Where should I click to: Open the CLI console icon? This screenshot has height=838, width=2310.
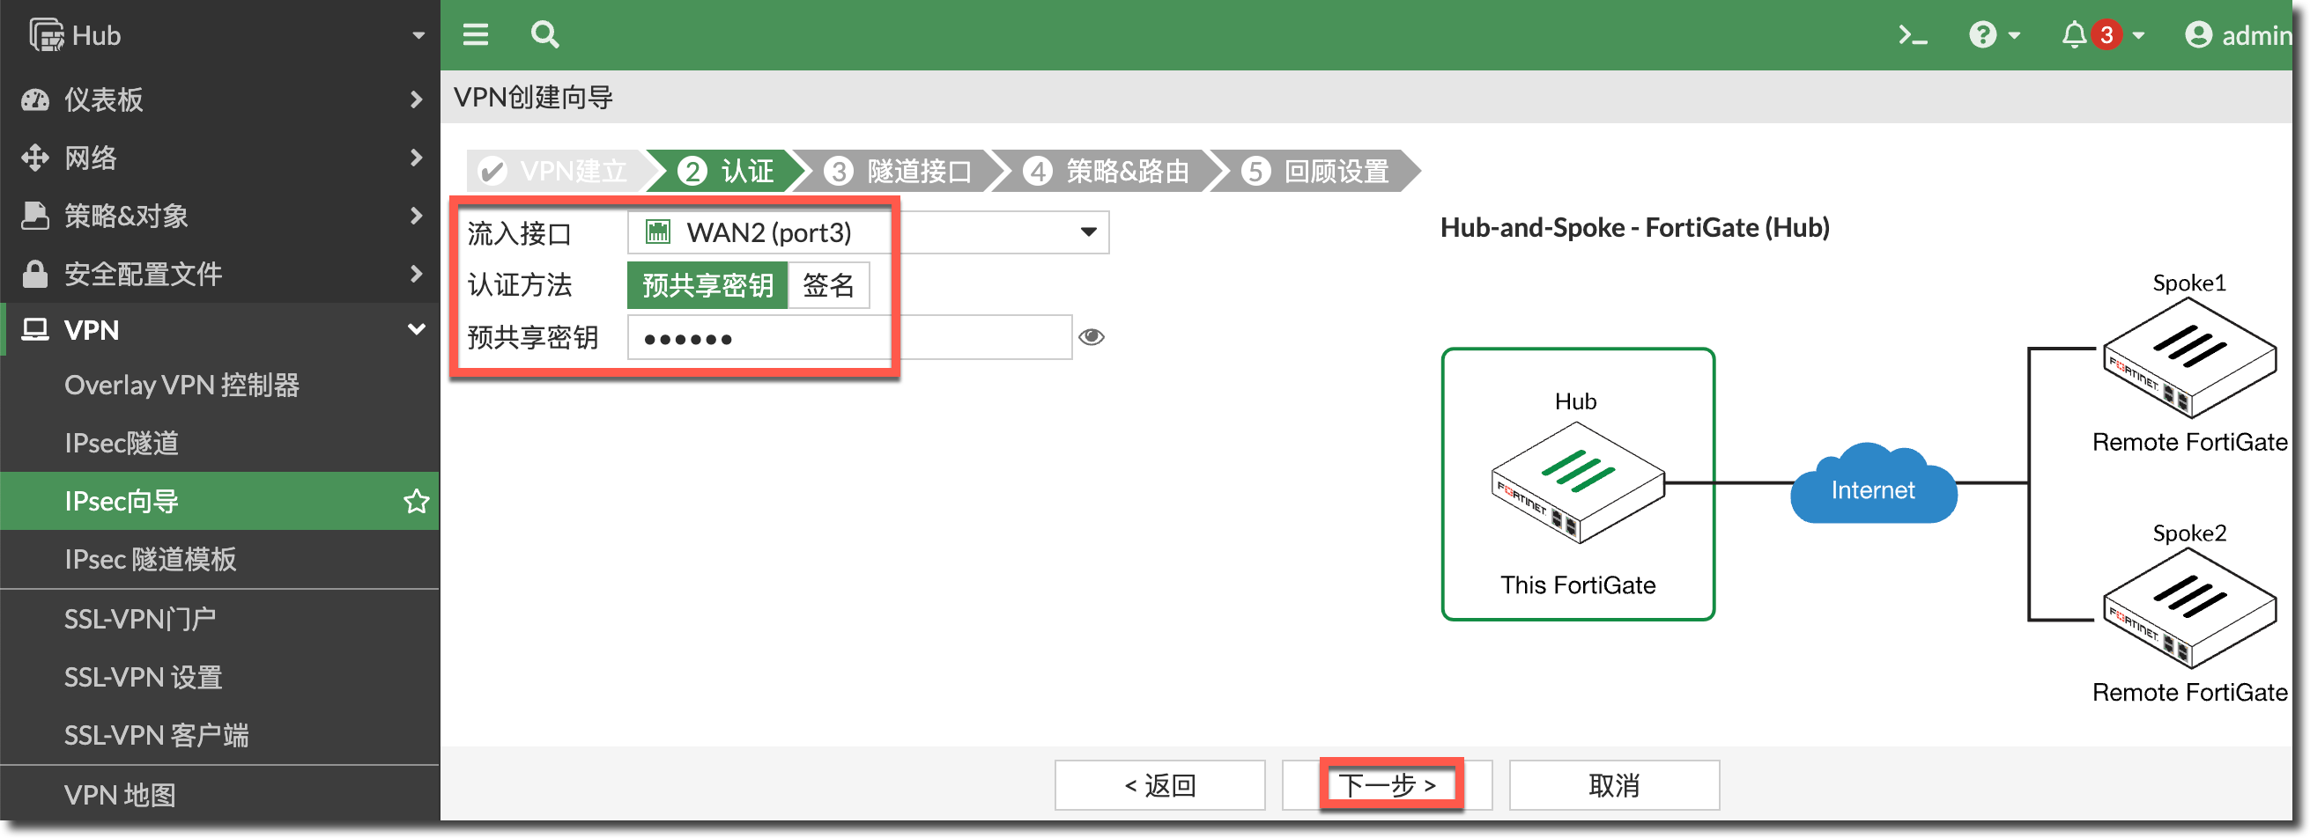tap(1912, 35)
